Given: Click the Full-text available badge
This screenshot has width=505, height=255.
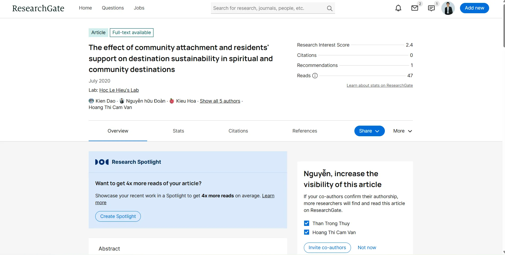Looking at the screenshot, I should (132, 33).
